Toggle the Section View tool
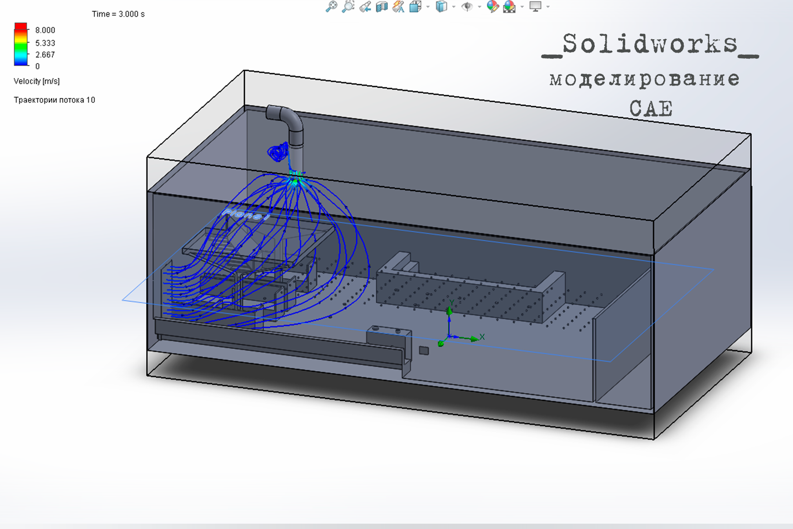The width and height of the screenshot is (793, 529). pos(382,7)
